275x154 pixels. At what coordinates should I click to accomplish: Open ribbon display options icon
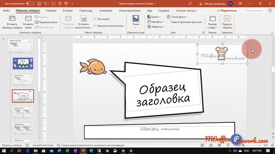click(x=240, y=4)
